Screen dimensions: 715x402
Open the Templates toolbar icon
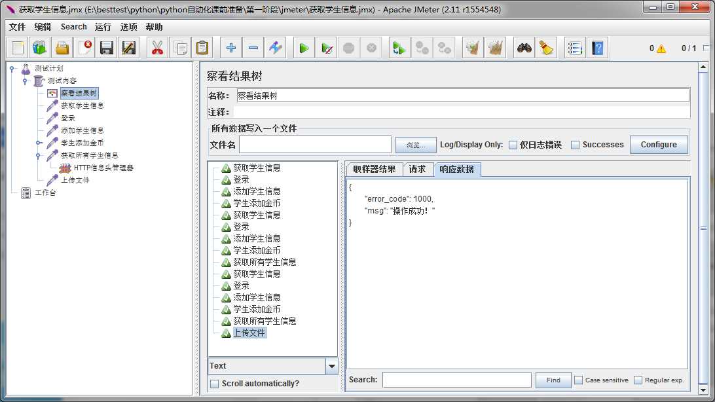click(x=40, y=48)
